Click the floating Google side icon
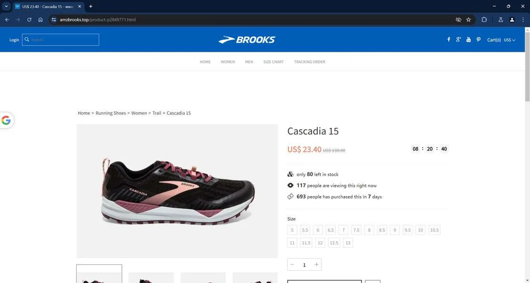This screenshot has height=283, width=530. [x=6, y=120]
